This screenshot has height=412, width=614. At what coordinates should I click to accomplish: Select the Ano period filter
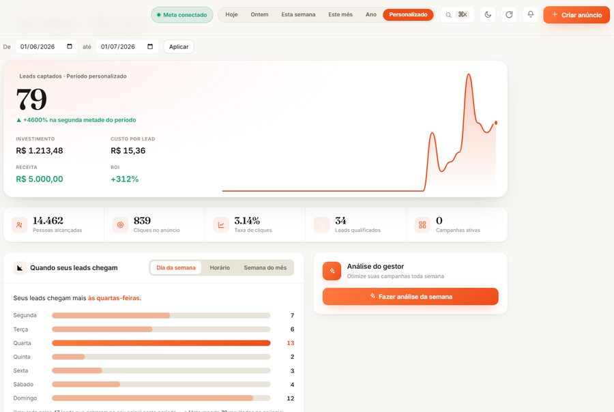371,14
